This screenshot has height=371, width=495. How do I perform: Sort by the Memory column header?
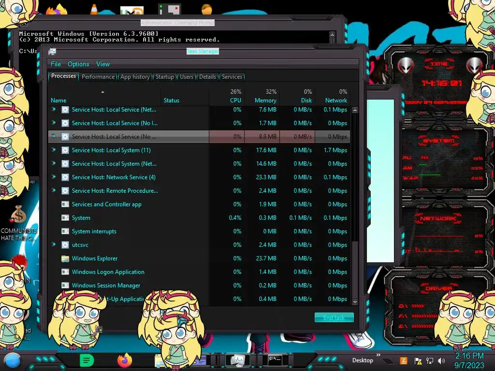(x=265, y=100)
